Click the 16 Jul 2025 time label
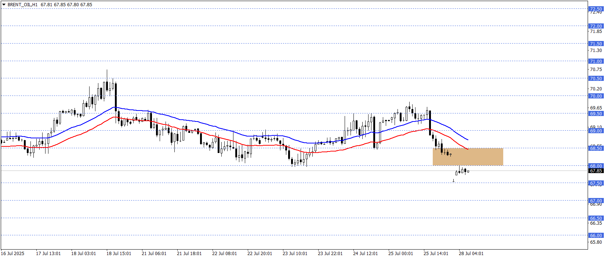Screen dimensions: 606x258 click(x=12, y=253)
